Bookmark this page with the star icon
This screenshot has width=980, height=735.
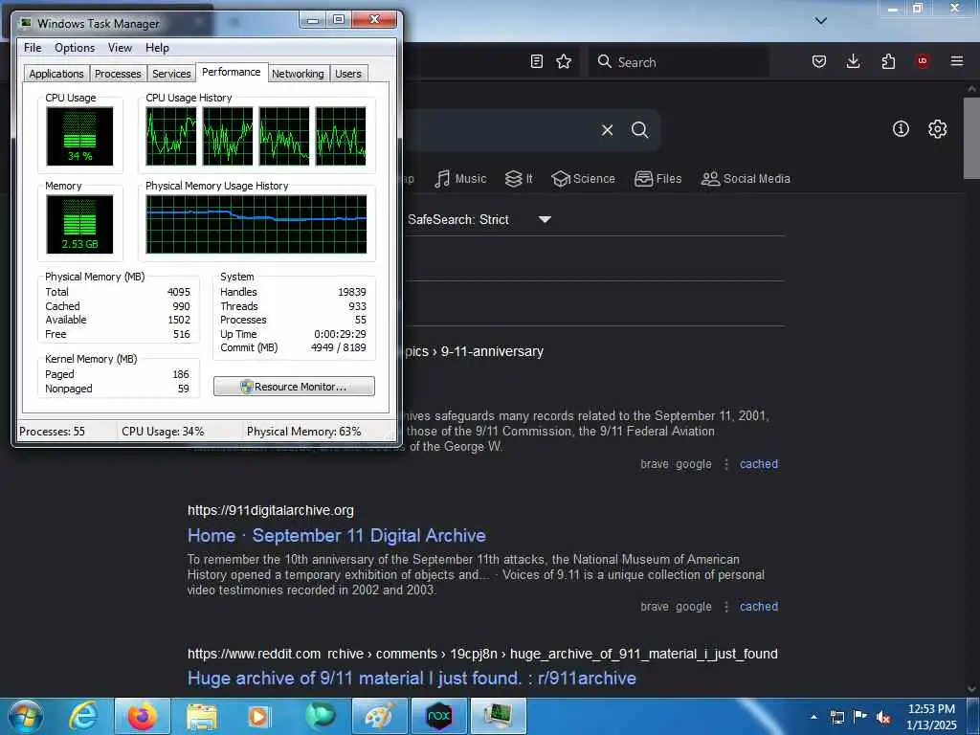pos(564,61)
